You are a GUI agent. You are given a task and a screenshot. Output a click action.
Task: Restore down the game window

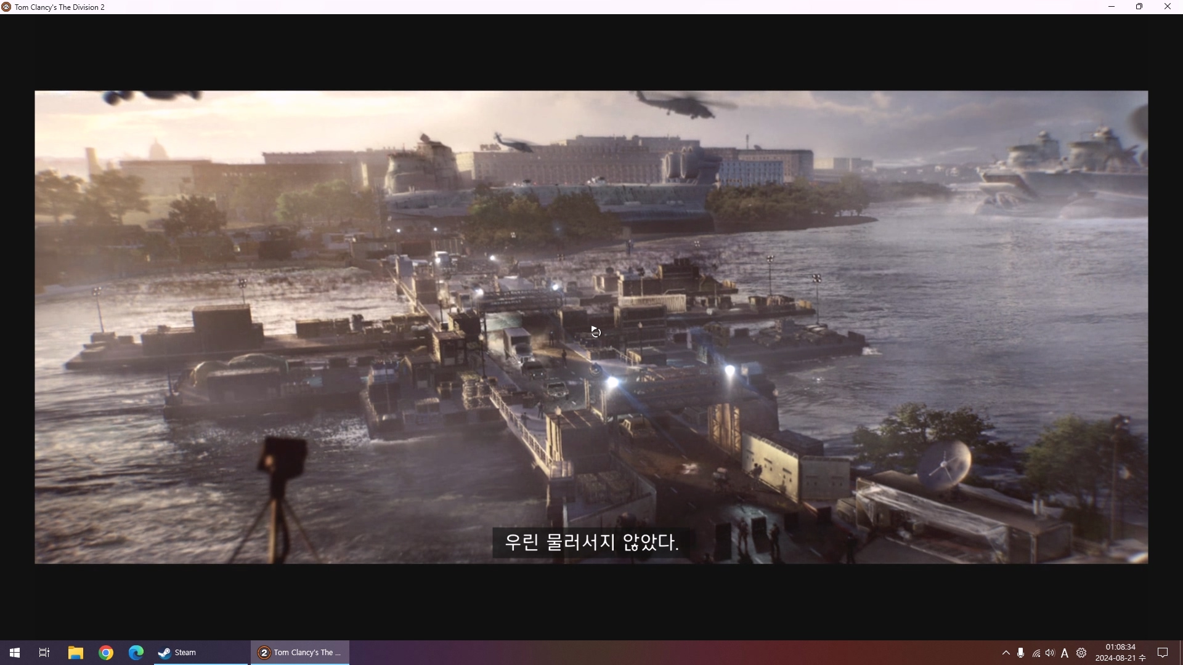pyautogui.click(x=1139, y=7)
